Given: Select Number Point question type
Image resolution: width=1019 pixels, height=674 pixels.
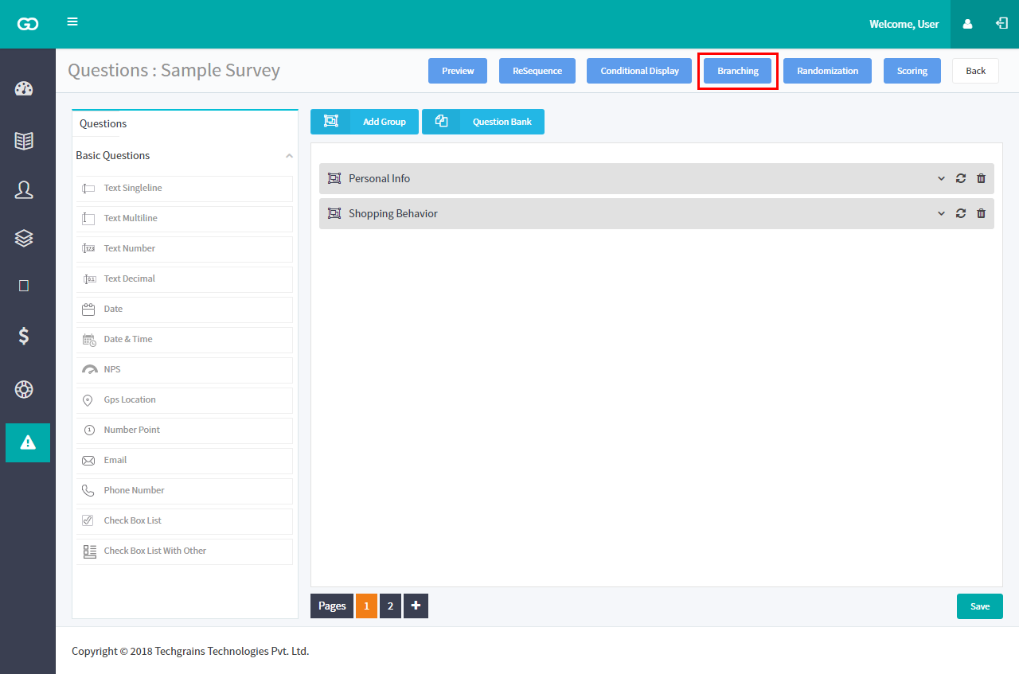Looking at the screenshot, I should tap(185, 431).
